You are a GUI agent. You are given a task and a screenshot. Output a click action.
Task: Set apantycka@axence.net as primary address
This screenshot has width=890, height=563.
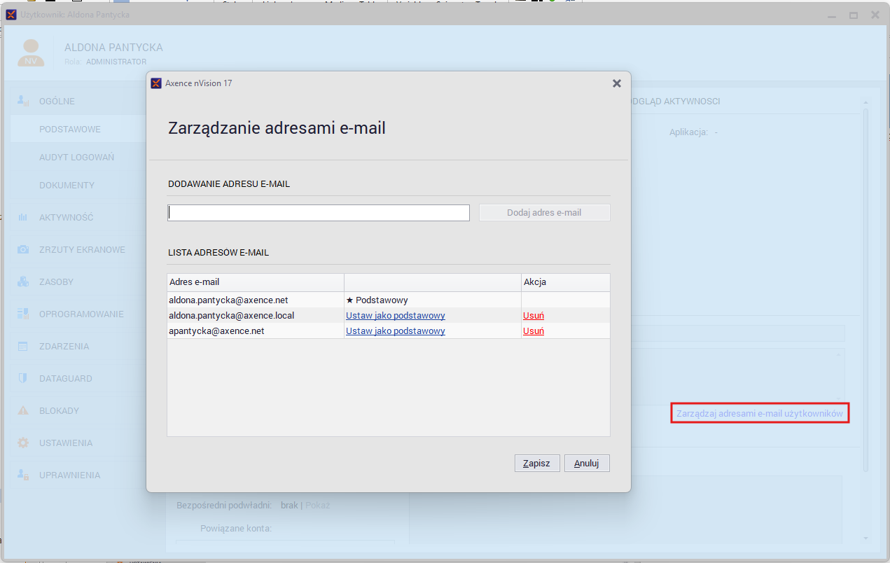[x=396, y=331]
